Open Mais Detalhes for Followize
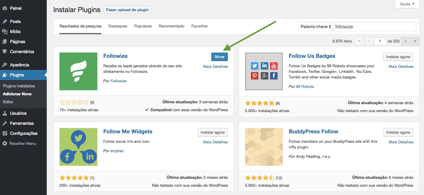Image resolution: width=424 pixels, height=195 pixels. (215, 67)
